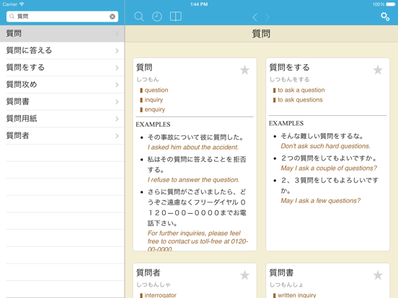This screenshot has width=398, height=298.
Task: Favorite the 質問書 card with its star
Action: click(378, 275)
